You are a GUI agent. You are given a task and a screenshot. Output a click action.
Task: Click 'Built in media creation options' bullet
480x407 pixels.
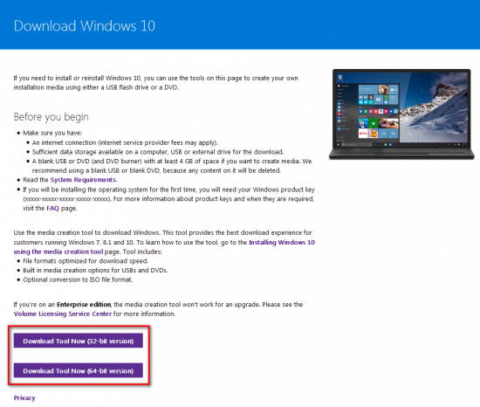95,270
